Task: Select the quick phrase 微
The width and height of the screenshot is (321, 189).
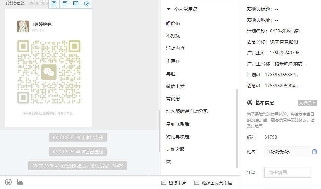Action: tap(168, 162)
